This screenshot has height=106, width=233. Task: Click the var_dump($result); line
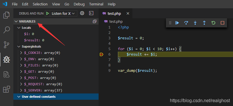138,70
